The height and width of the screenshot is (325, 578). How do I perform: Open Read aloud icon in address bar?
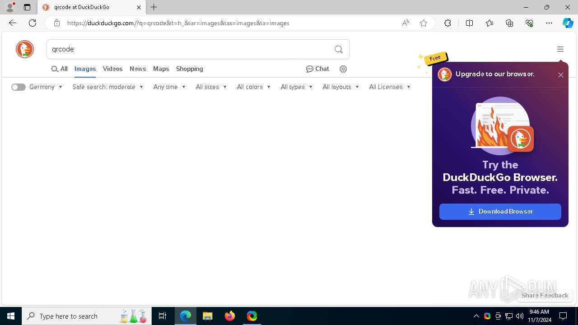tap(406, 23)
